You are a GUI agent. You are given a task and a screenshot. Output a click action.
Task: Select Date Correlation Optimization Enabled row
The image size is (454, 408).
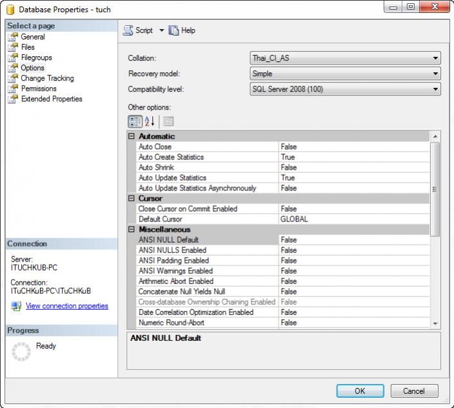click(x=282, y=312)
